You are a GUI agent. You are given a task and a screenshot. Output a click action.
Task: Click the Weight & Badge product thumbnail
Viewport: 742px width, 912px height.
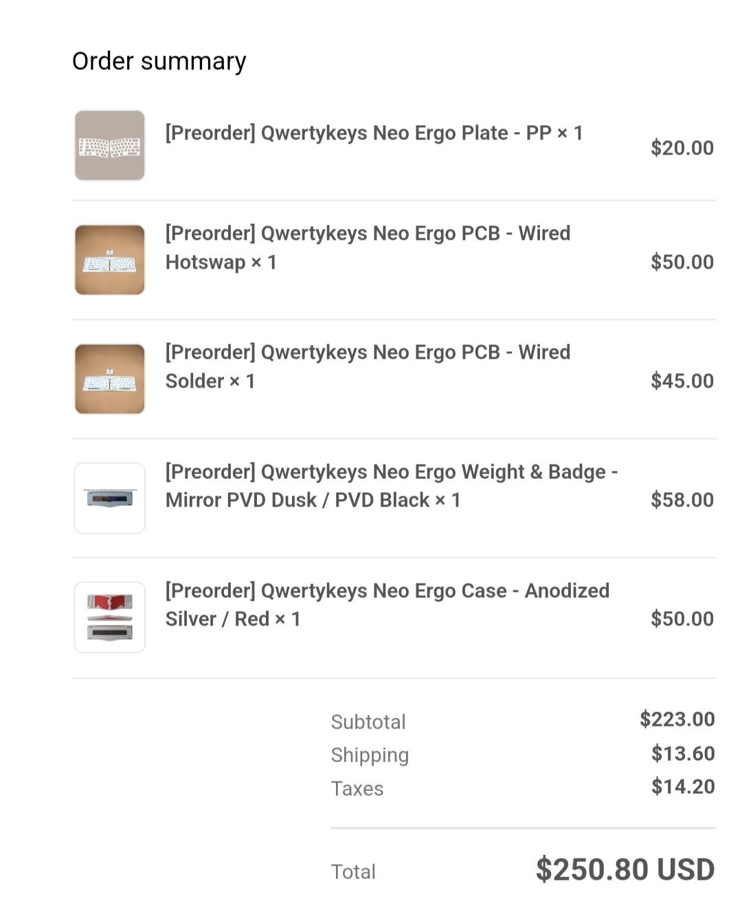pyautogui.click(x=110, y=498)
